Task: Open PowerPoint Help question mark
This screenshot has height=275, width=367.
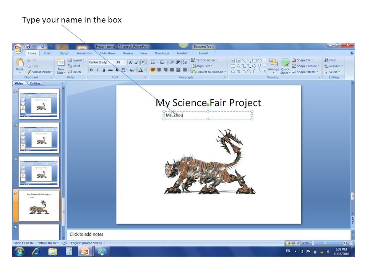Action: (352, 53)
